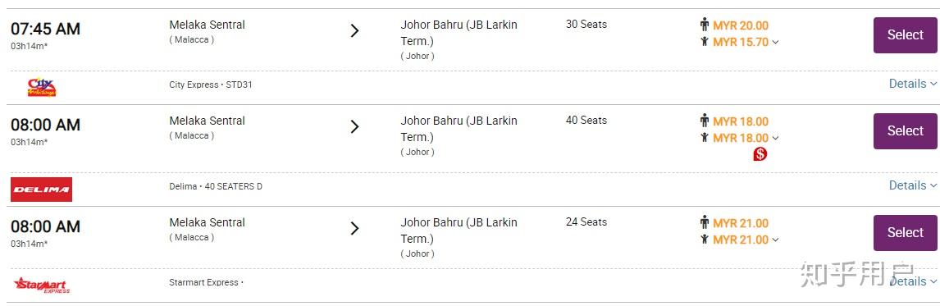Viewport: 940px width, 306px height.
Task: Select the 08:00 AM Delima 40-seat bus
Action: tap(906, 131)
